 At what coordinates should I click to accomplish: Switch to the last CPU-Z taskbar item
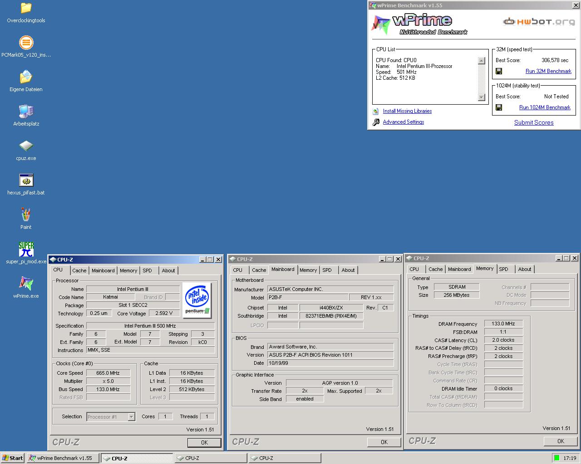pos(285,458)
